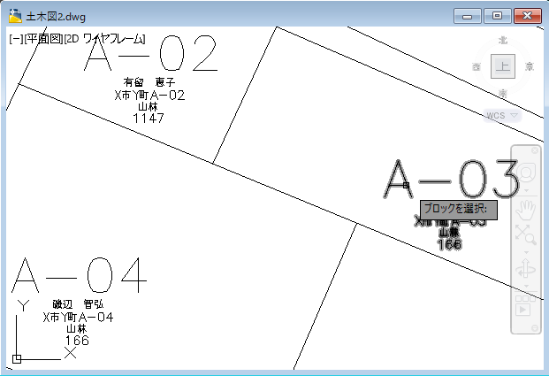Click area value 1147
The width and height of the screenshot is (549, 376).
tap(149, 119)
